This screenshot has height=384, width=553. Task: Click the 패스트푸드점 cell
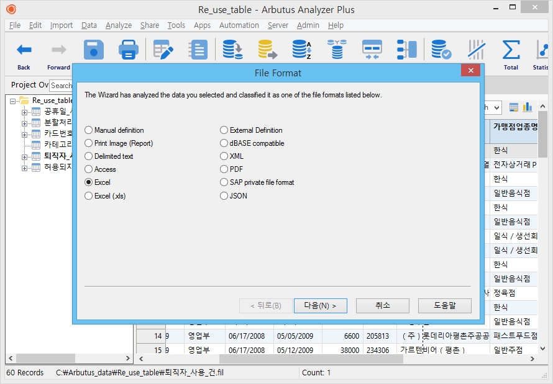514,336
